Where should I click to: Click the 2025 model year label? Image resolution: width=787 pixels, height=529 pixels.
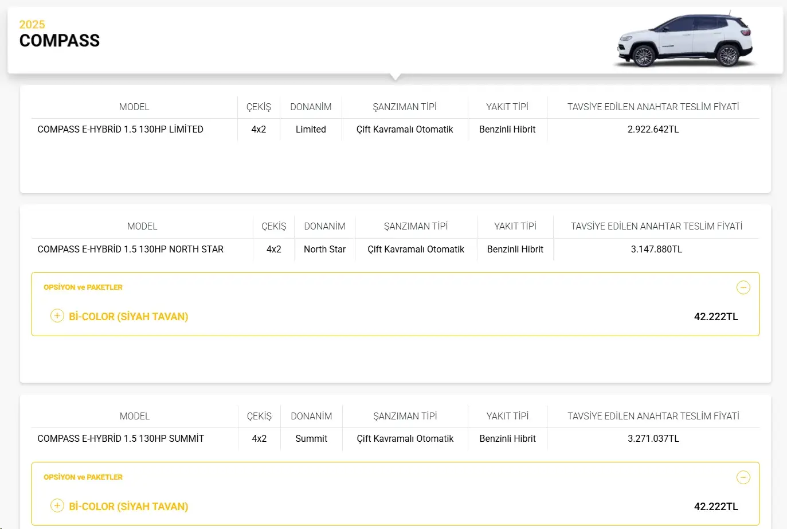32,25
